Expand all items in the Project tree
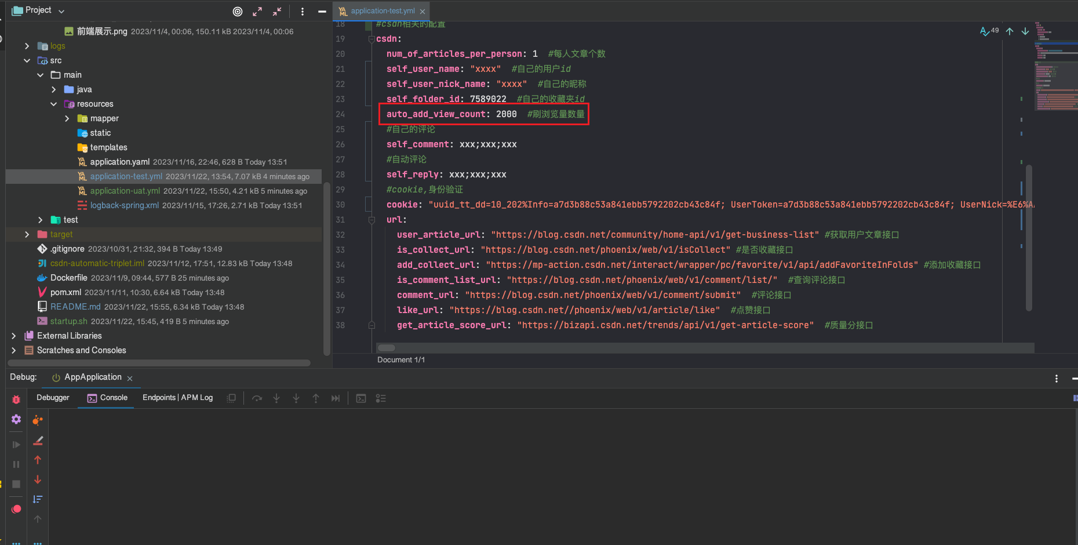This screenshot has height=545, width=1078. click(x=257, y=11)
